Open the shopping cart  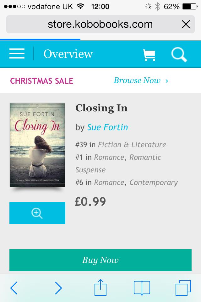tap(149, 55)
